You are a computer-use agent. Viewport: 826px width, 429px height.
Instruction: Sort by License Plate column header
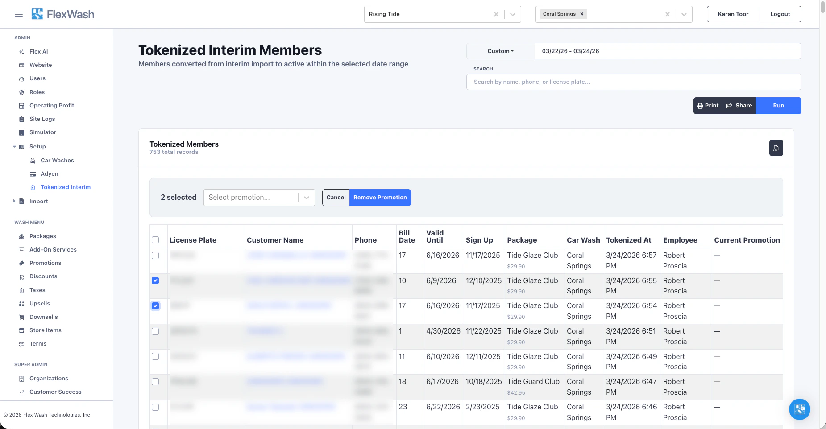[x=193, y=240]
